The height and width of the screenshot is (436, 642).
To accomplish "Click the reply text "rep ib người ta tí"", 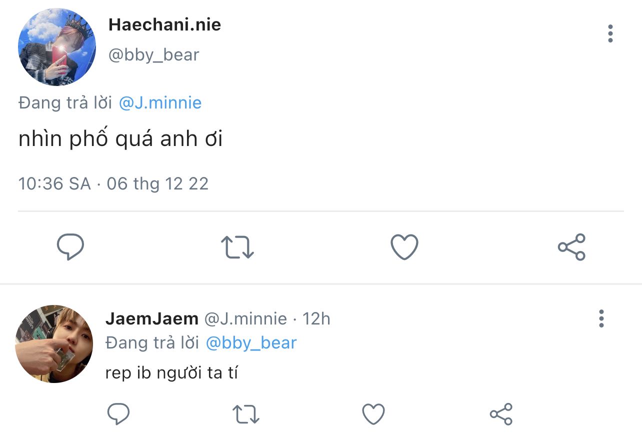I will tap(171, 373).
